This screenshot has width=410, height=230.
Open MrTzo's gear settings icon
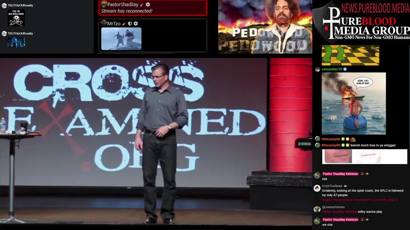136,24
